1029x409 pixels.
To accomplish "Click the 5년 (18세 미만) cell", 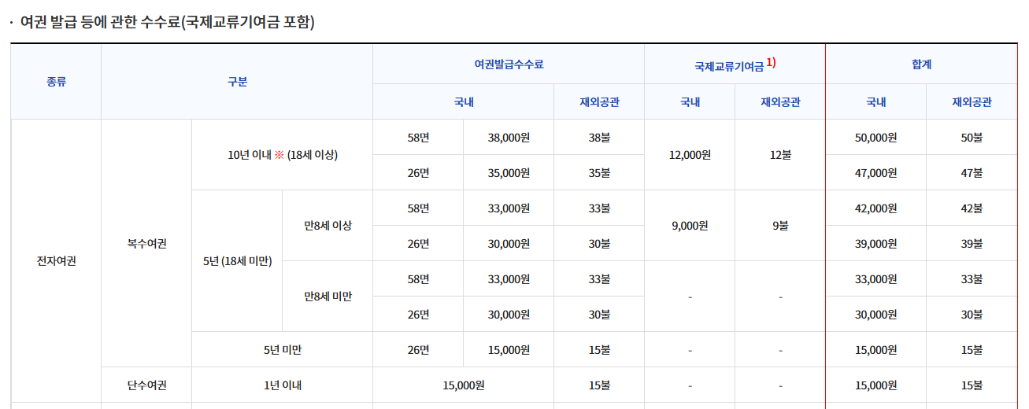I will coord(237,261).
